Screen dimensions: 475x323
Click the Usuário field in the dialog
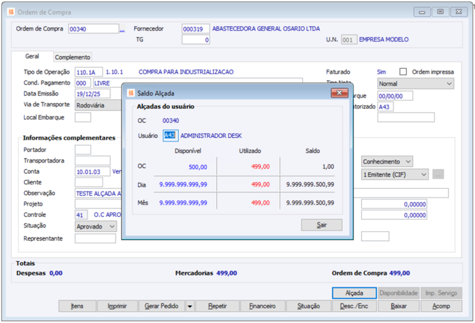coord(170,135)
